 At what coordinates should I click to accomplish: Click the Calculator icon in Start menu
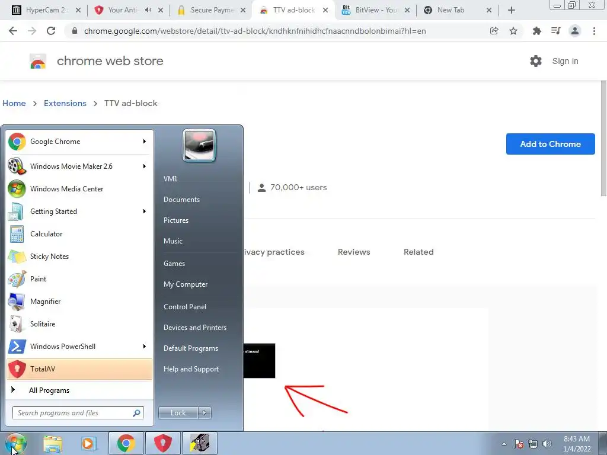click(x=17, y=234)
